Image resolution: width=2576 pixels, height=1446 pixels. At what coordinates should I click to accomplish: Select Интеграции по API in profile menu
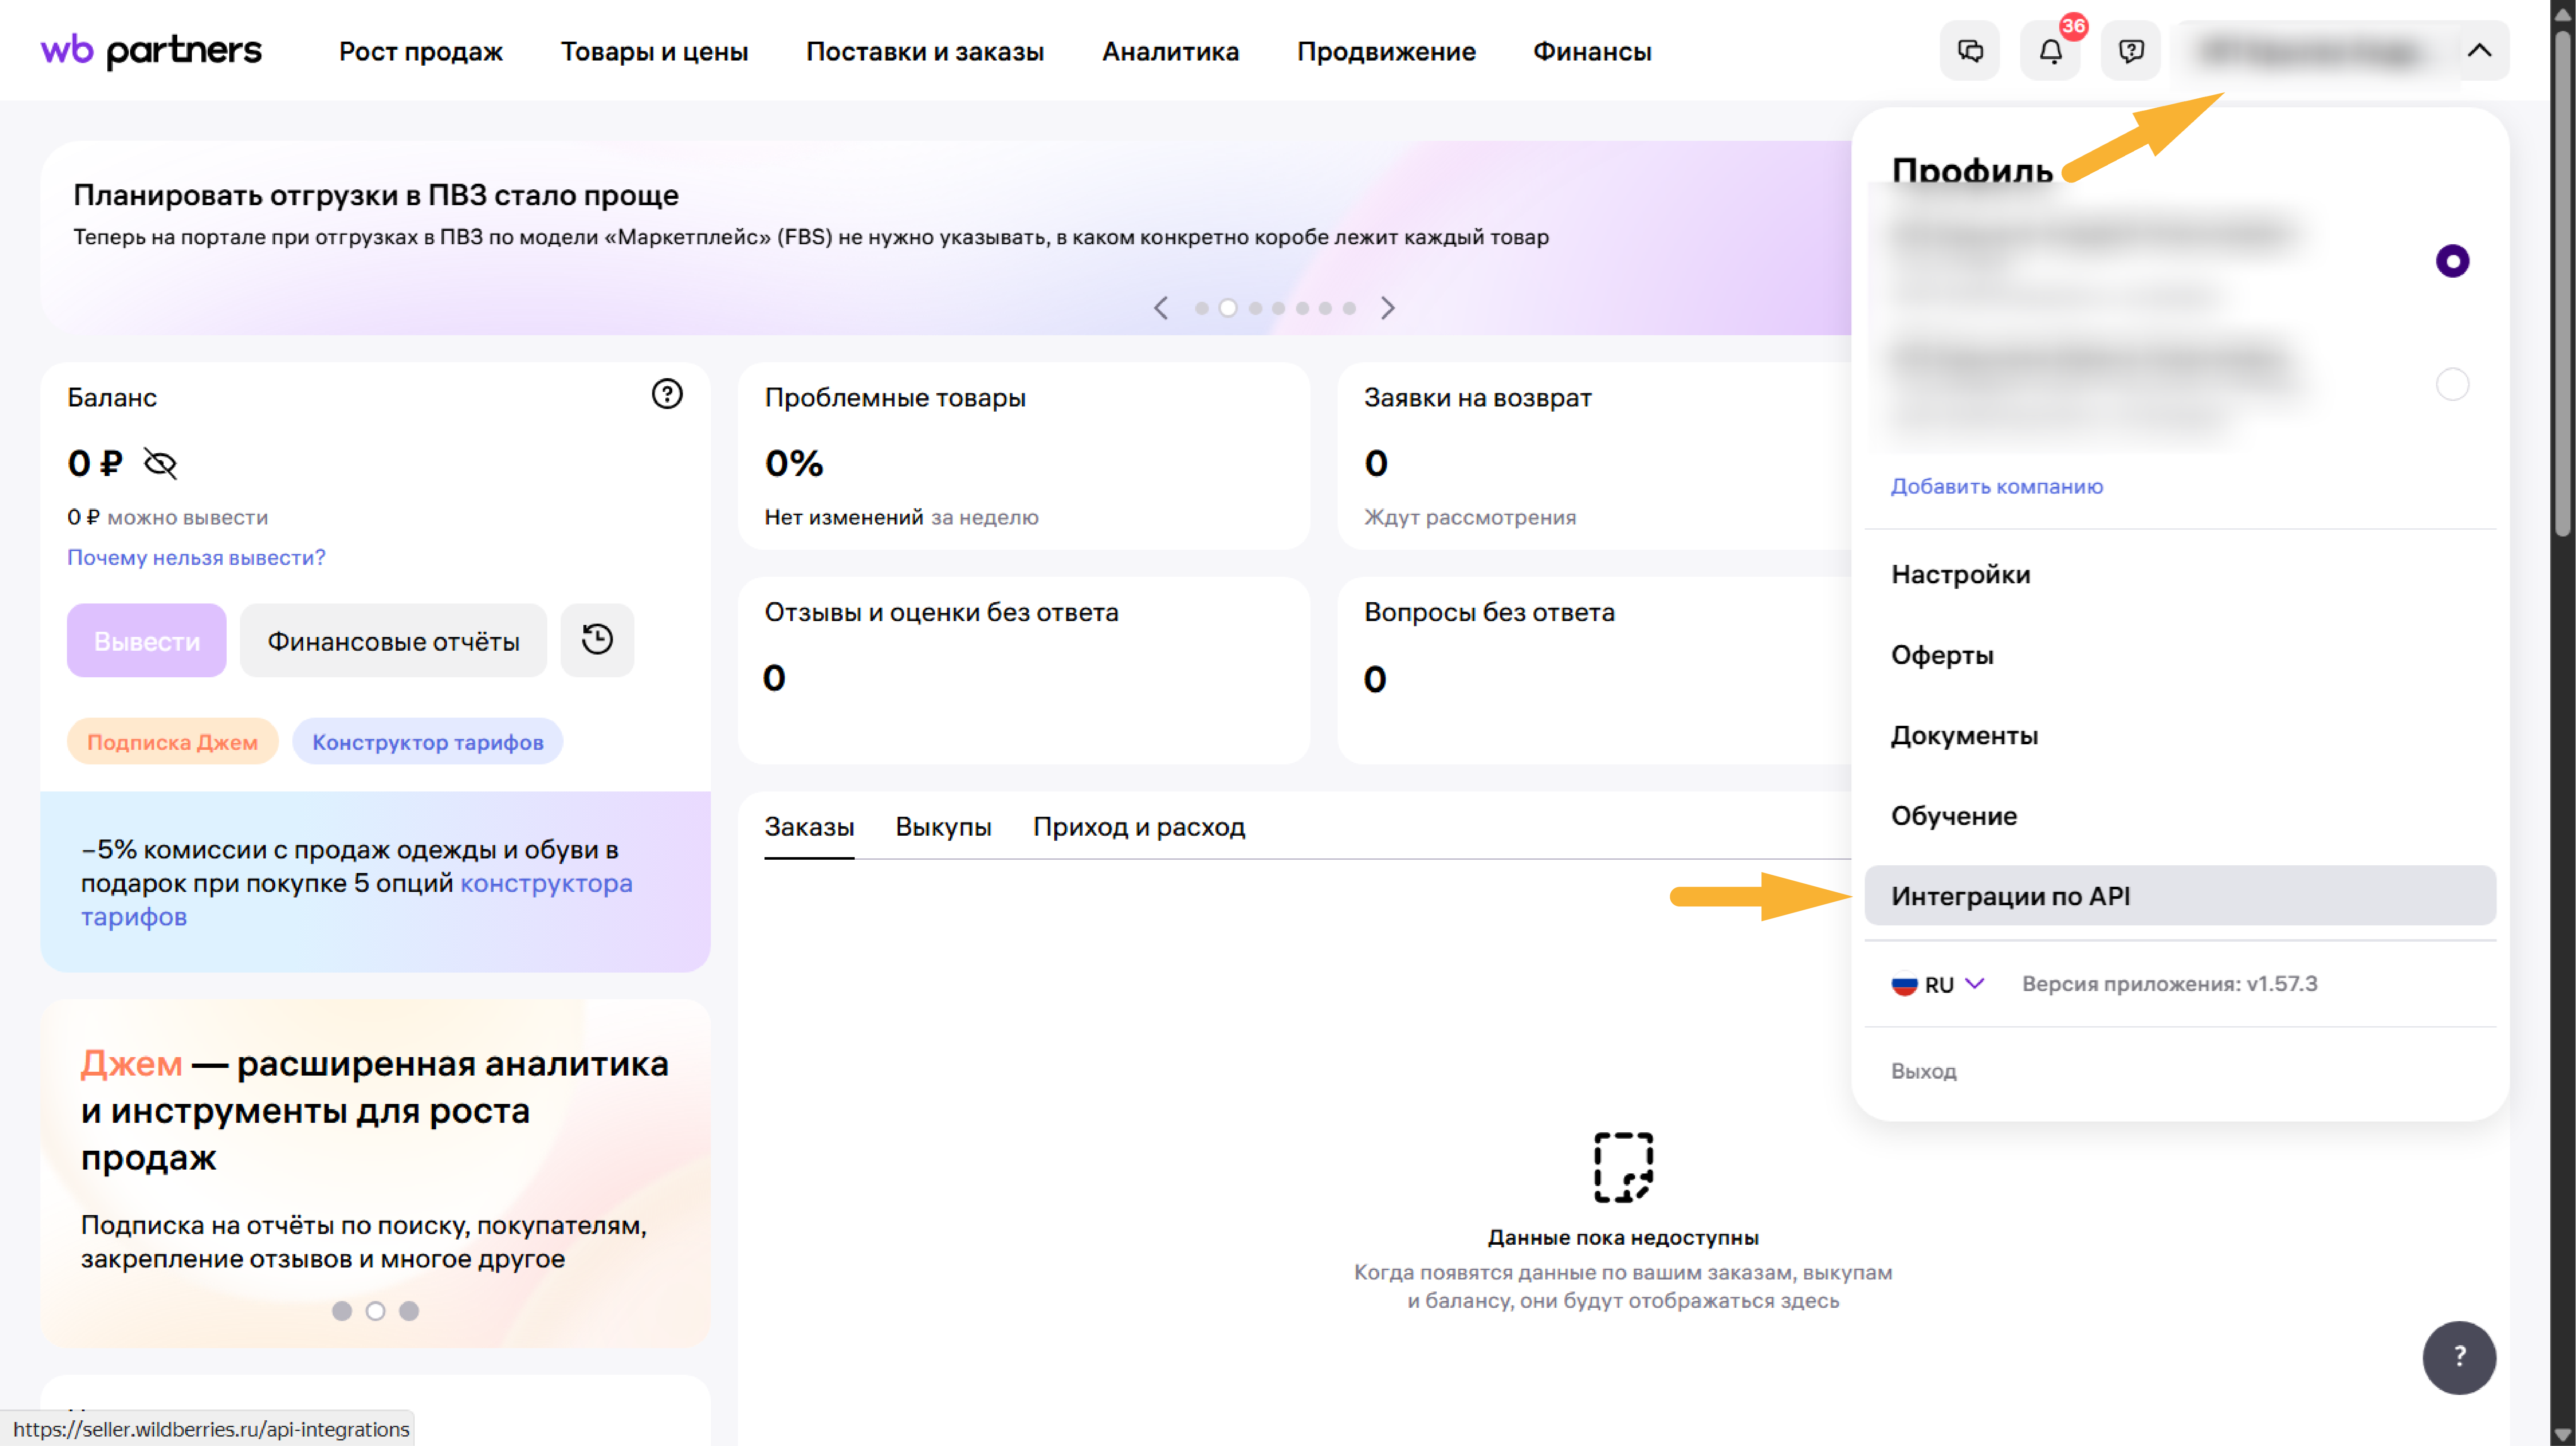pos(2012,896)
